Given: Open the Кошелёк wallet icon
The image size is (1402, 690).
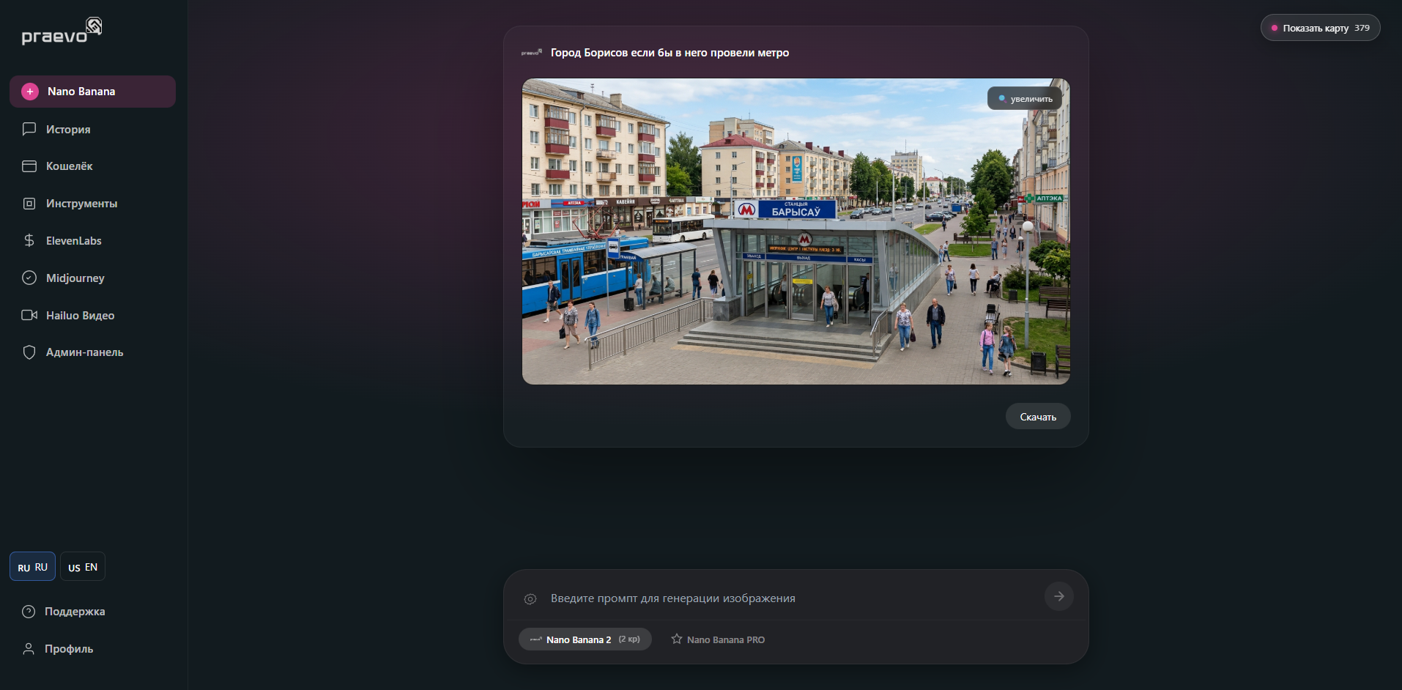Looking at the screenshot, I should 29,166.
